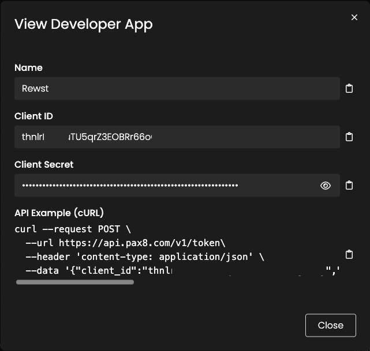Copy the Client Secret to clipboard
This screenshot has width=370, height=351.
tap(349, 186)
